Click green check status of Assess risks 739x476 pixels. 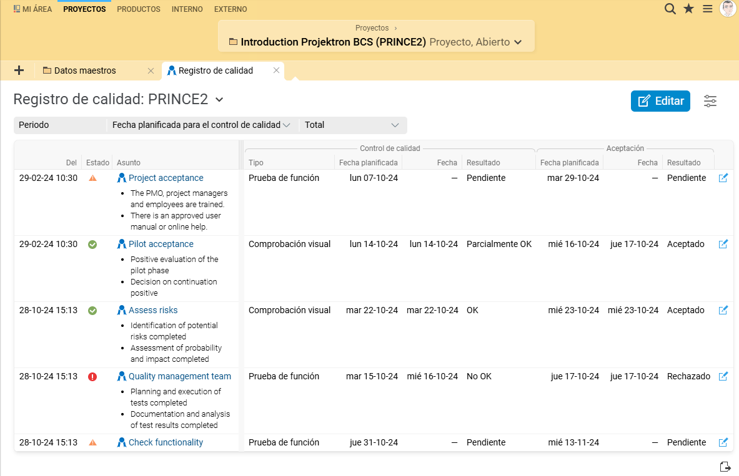[92, 311]
